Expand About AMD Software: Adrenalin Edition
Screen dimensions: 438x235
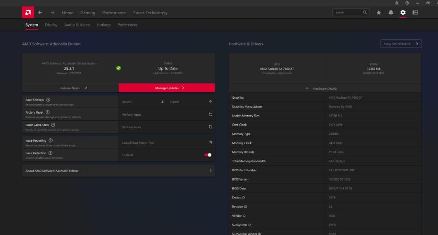[210, 171]
